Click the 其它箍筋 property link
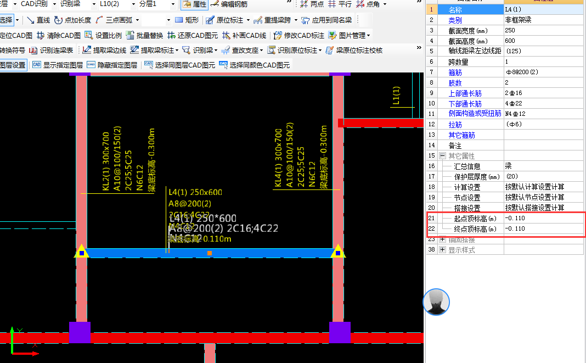586x363 pixels. (461, 135)
